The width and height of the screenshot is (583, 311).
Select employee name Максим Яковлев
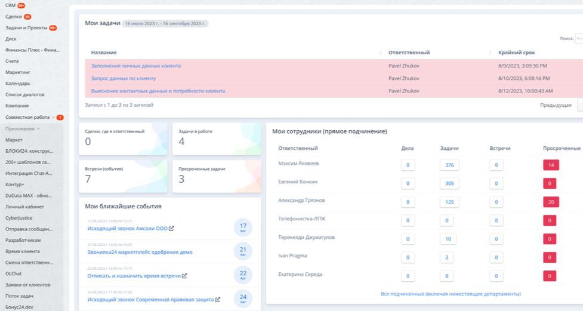tap(298, 164)
